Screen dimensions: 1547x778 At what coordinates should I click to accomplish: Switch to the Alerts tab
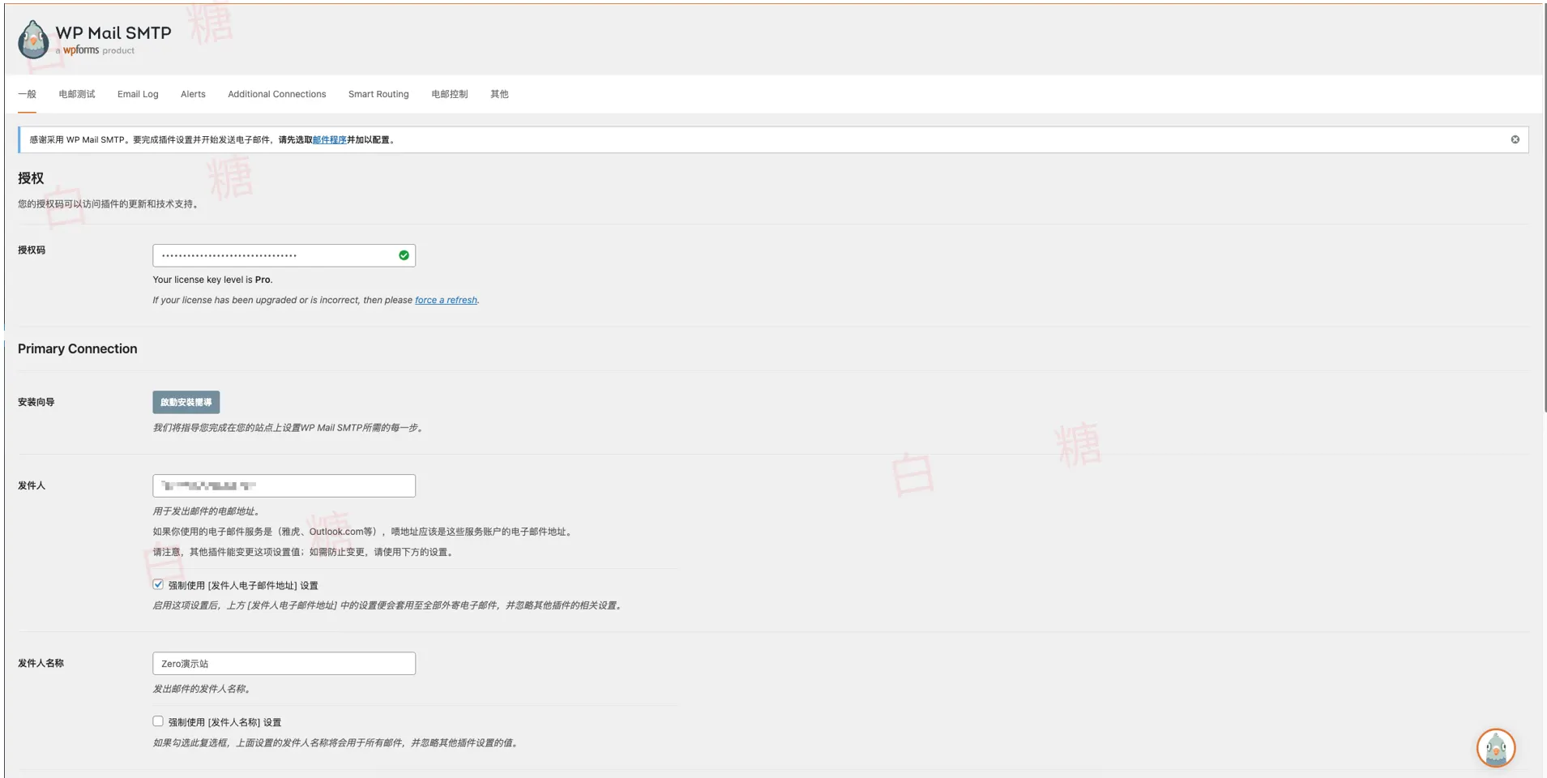193,94
